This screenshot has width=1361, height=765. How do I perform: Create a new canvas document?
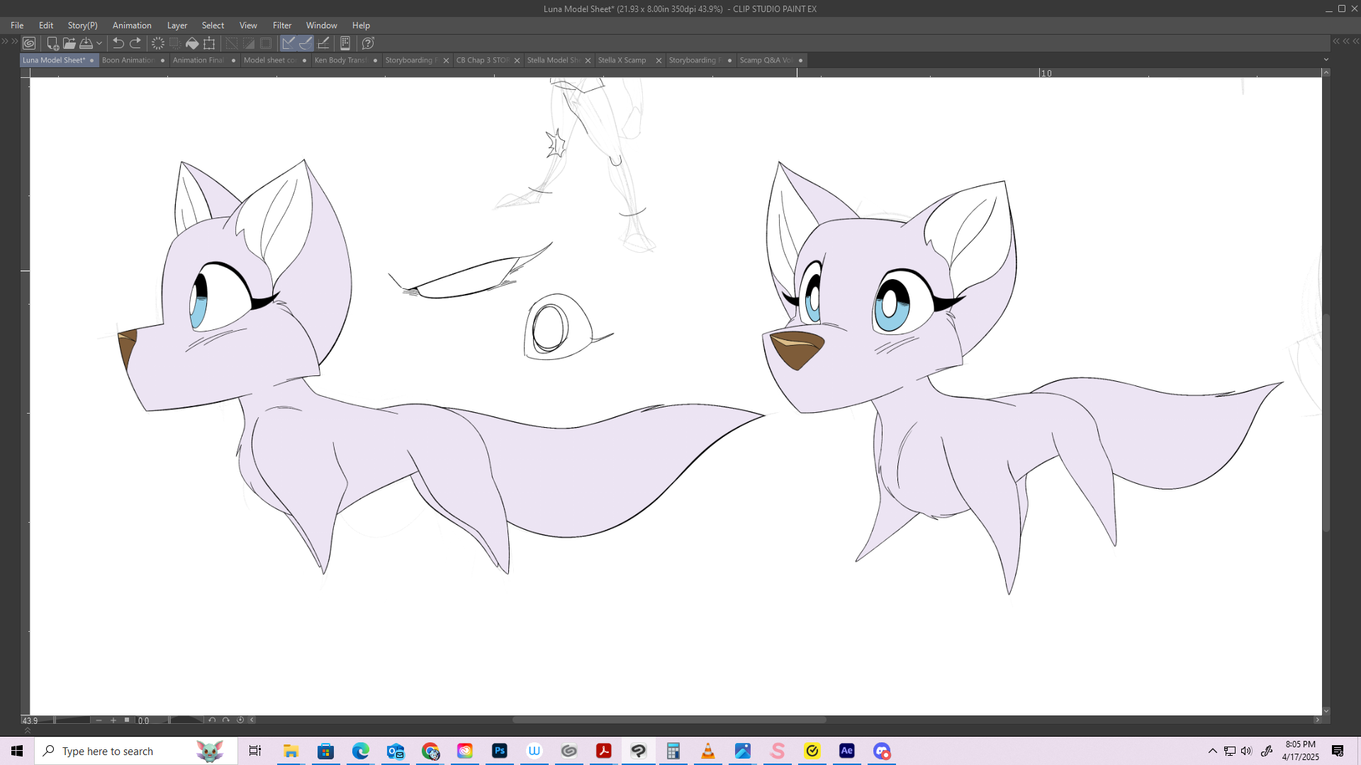pos(52,43)
